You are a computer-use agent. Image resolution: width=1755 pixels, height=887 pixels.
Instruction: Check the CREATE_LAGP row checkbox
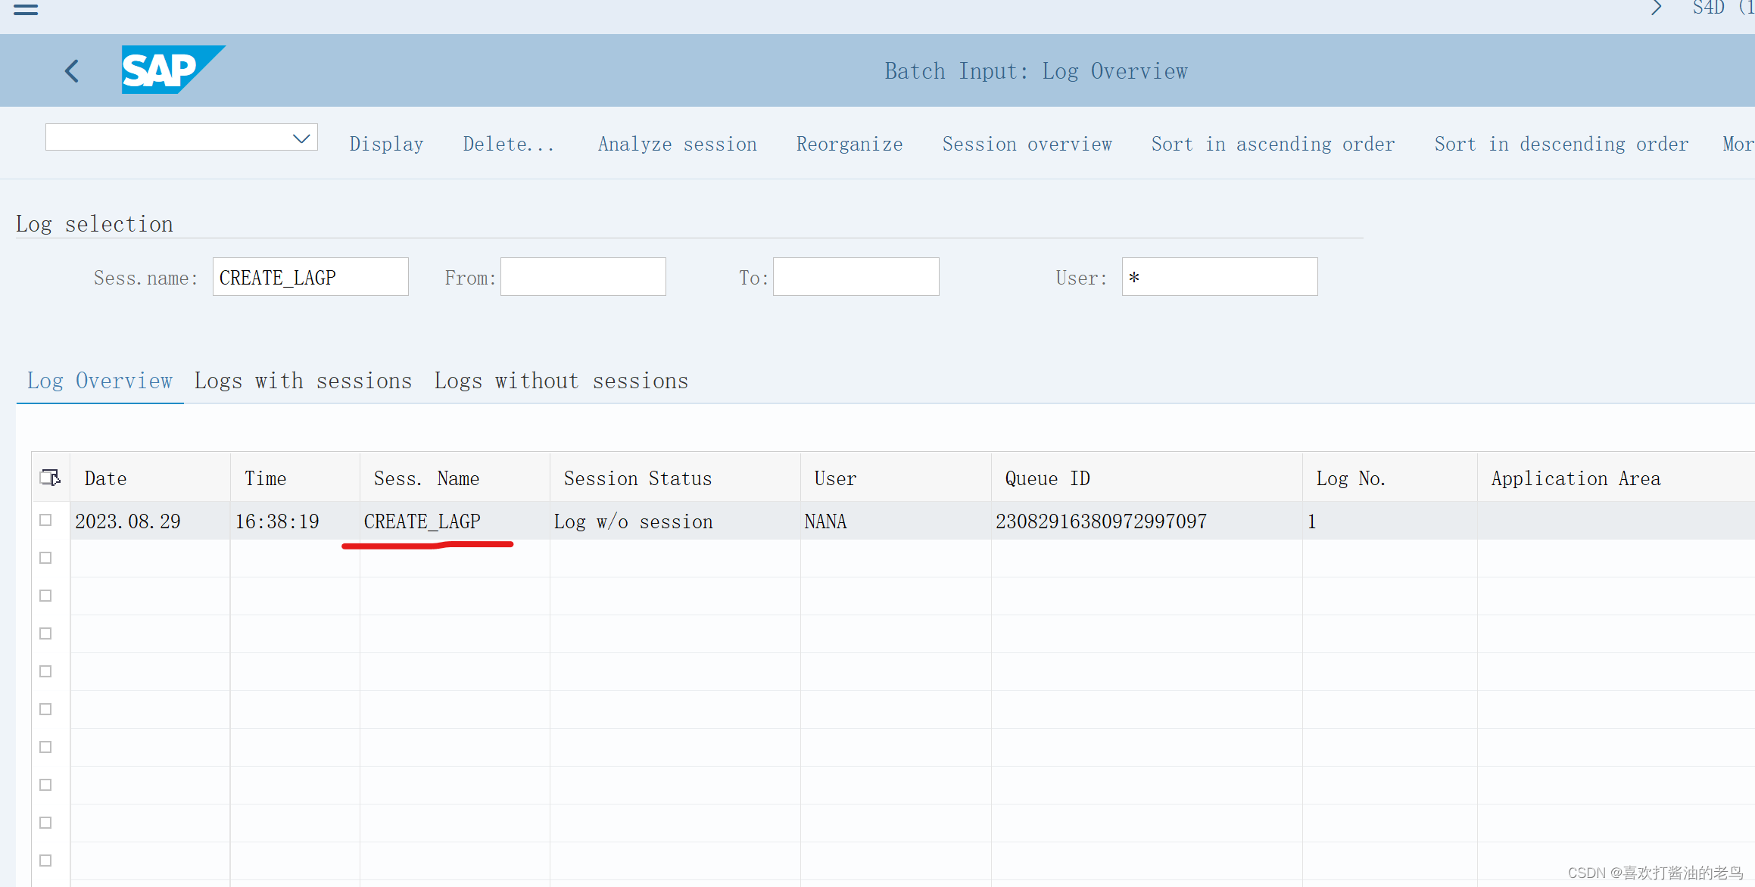45,521
